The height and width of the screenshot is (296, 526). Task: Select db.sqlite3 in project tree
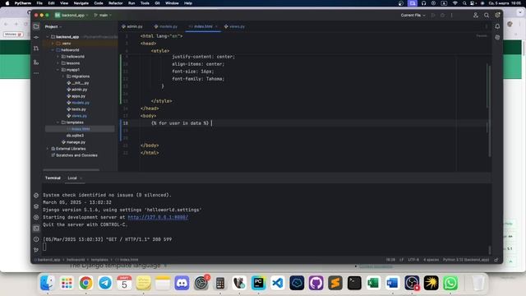coord(75,136)
